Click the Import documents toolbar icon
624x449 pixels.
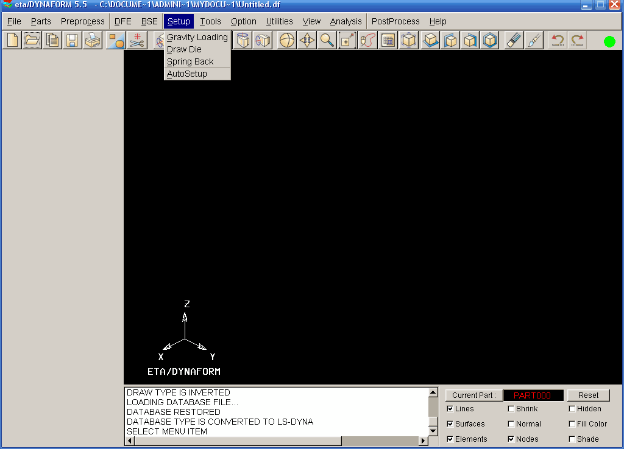click(52, 40)
